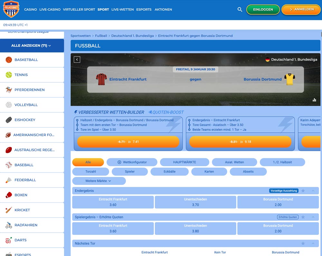Open Deutschland 1. Bundesliga breadcrumb link
Screen dimensions: 322x256
[x=132, y=36]
